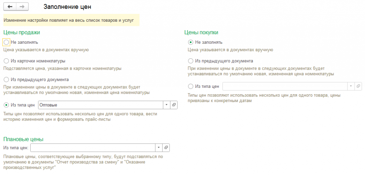This screenshot has height=175, width=365.
Task: Click the description about вести историю изменения цен
Action: point(80,117)
